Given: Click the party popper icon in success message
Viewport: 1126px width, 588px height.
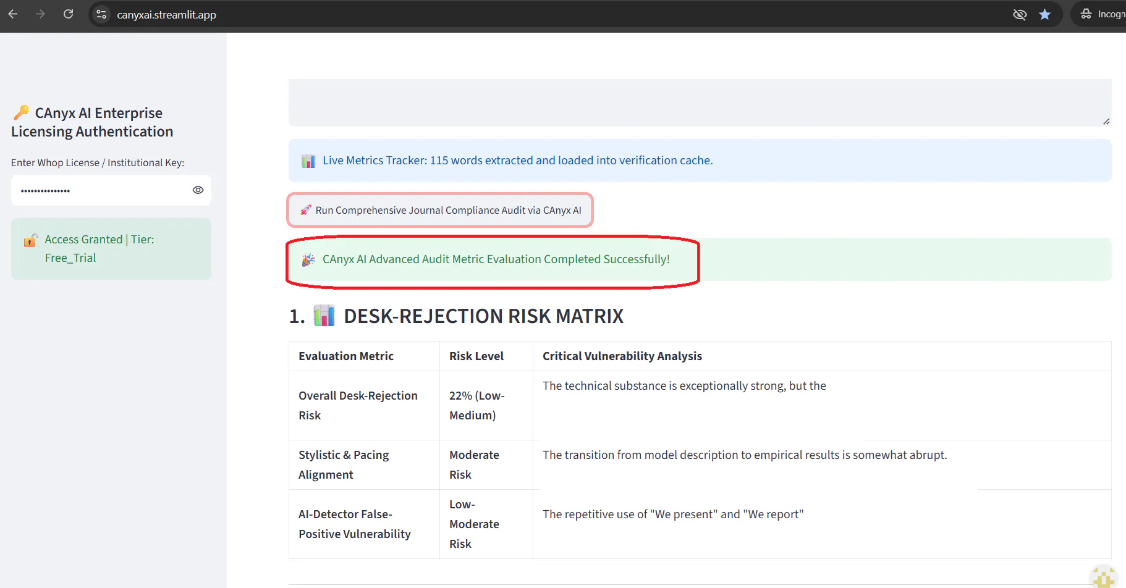Looking at the screenshot, I should pyautogui.click(x=308, y=259).
